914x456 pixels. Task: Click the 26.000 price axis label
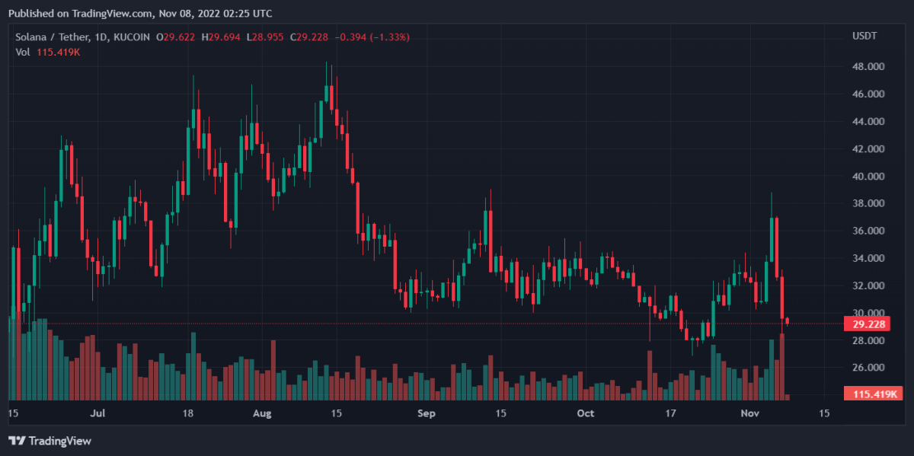coord(868,368)
